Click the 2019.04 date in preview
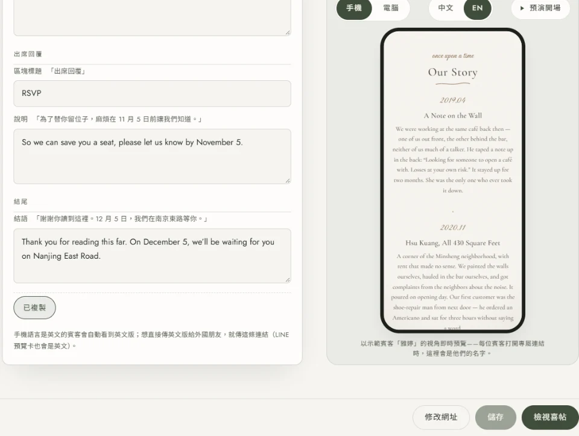The height and width of the screenshot is (436, 579). pyautogui.click(x=453, y=100)
